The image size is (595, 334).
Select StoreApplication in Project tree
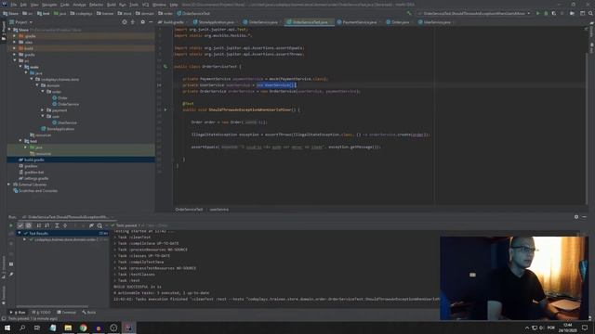58,129
